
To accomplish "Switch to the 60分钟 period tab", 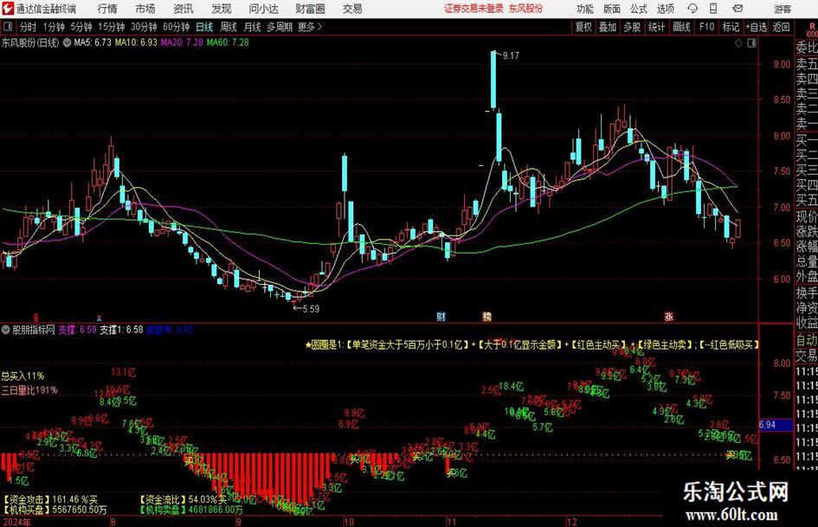I will tap(177, 27).
